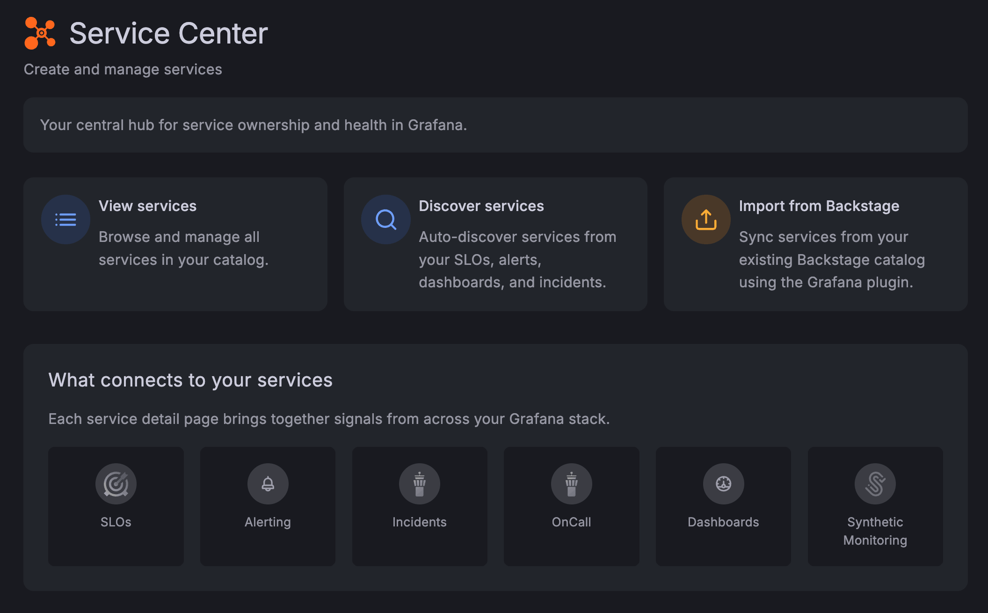Select the Synthetic Monitoring label
988x613 pixels.
point(875,531)
